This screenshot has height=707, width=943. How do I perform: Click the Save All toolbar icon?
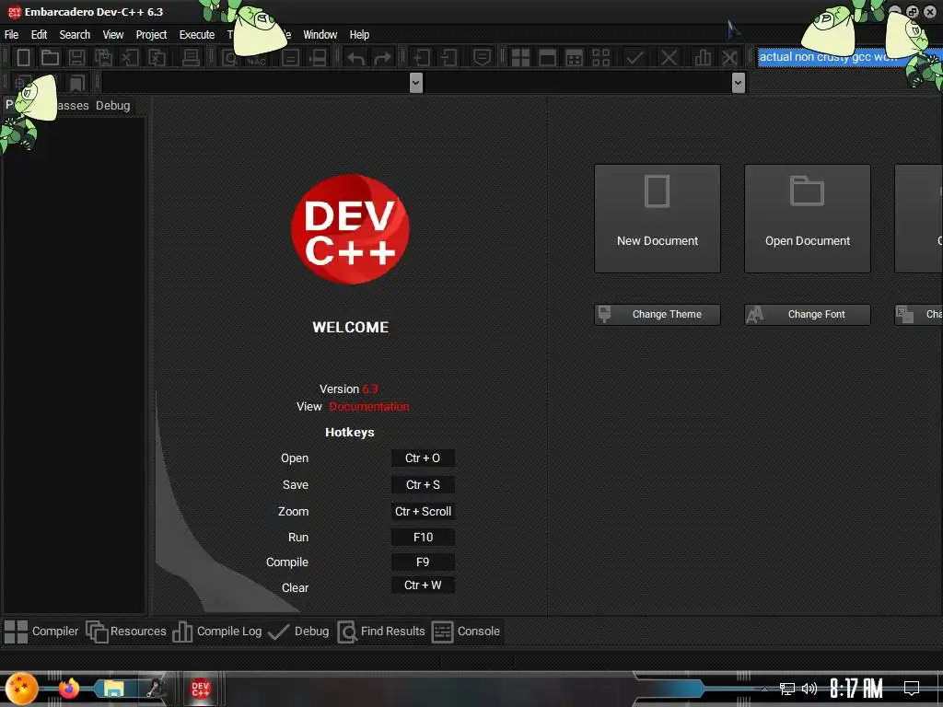pyautogui.click(x=103, y=58)
